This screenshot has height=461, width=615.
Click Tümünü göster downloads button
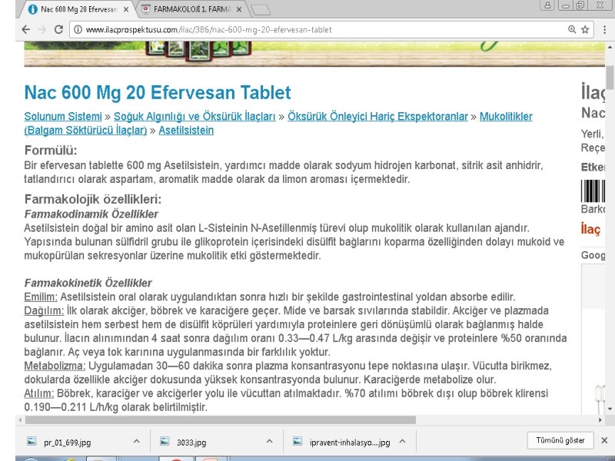click(x=560, y=440)
